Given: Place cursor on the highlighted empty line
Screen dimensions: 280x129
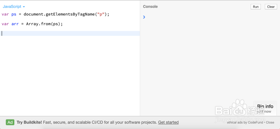Looking at the screenshot, I should click(70, 33).
